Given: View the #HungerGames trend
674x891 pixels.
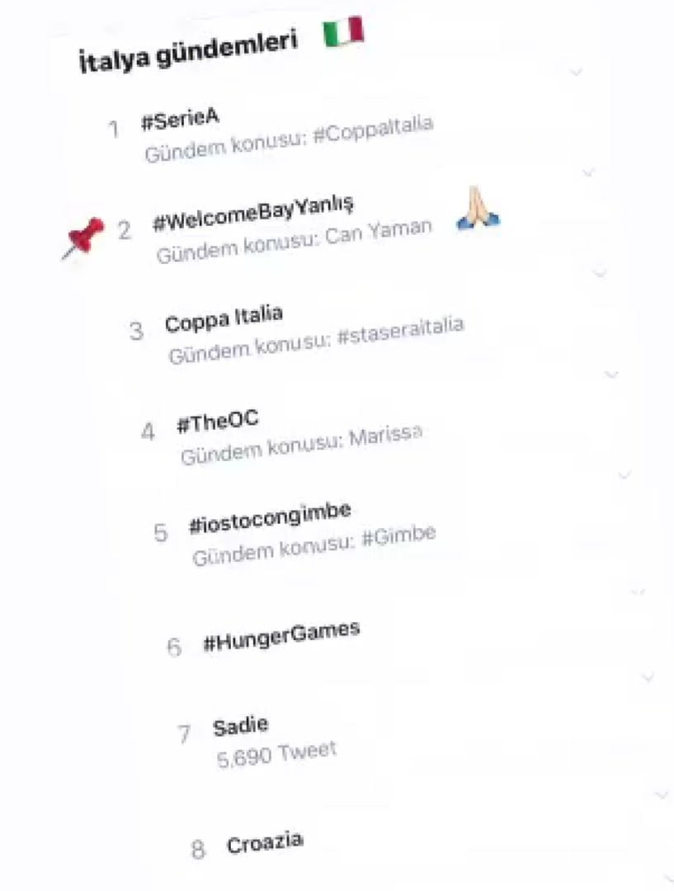Looking at the screenshot, I should 281,636.
